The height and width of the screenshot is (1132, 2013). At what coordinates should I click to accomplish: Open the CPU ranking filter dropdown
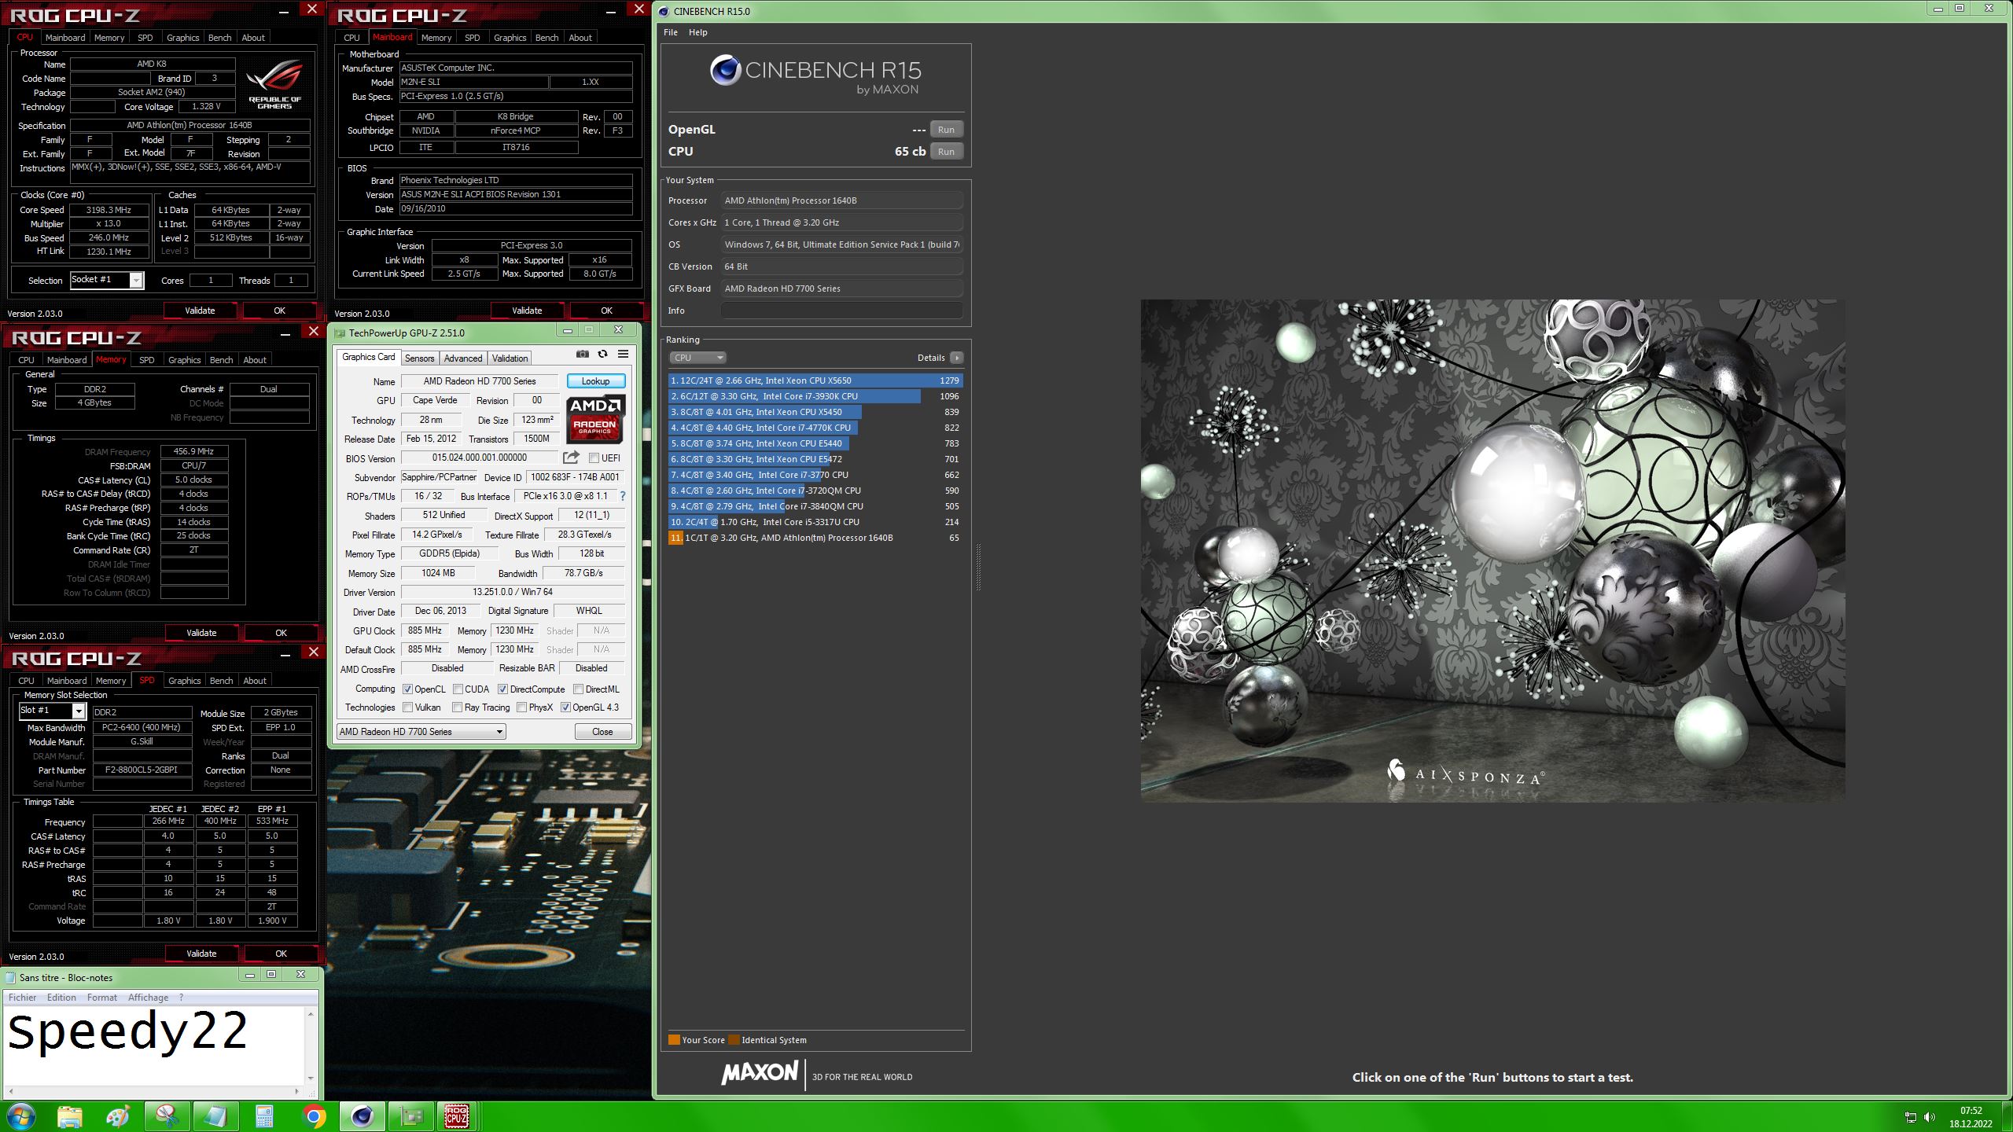click(x=697, y=358)
